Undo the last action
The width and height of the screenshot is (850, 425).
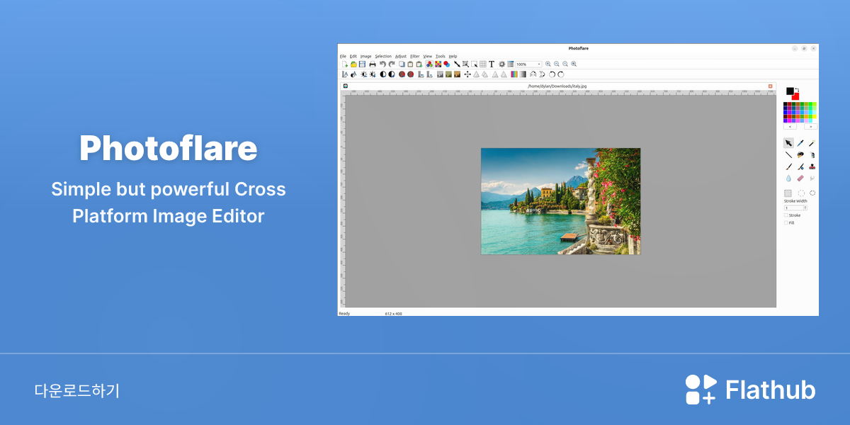pos(382,64)
